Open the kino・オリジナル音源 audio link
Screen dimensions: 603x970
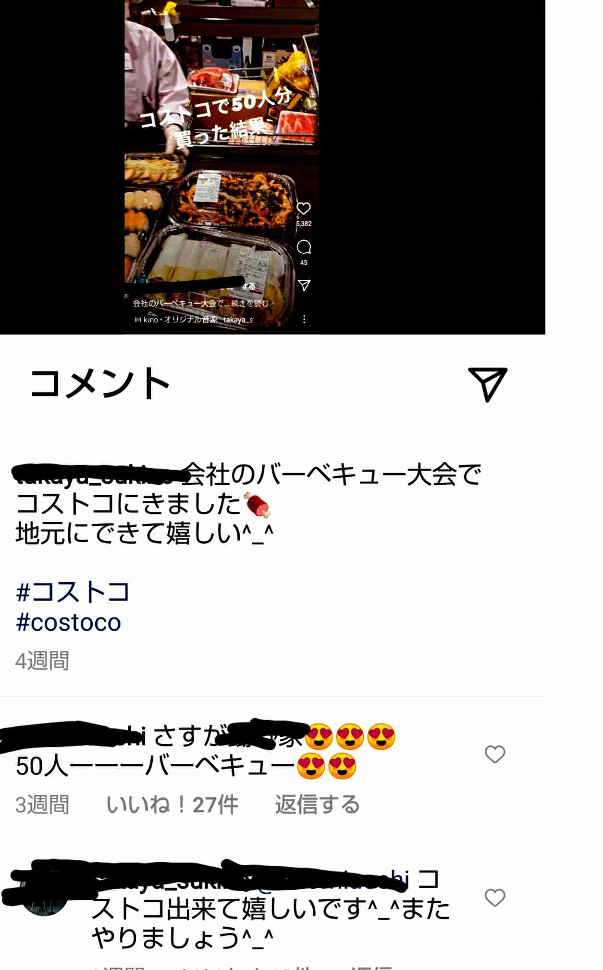pyautogui.click(x=180, y=320)
